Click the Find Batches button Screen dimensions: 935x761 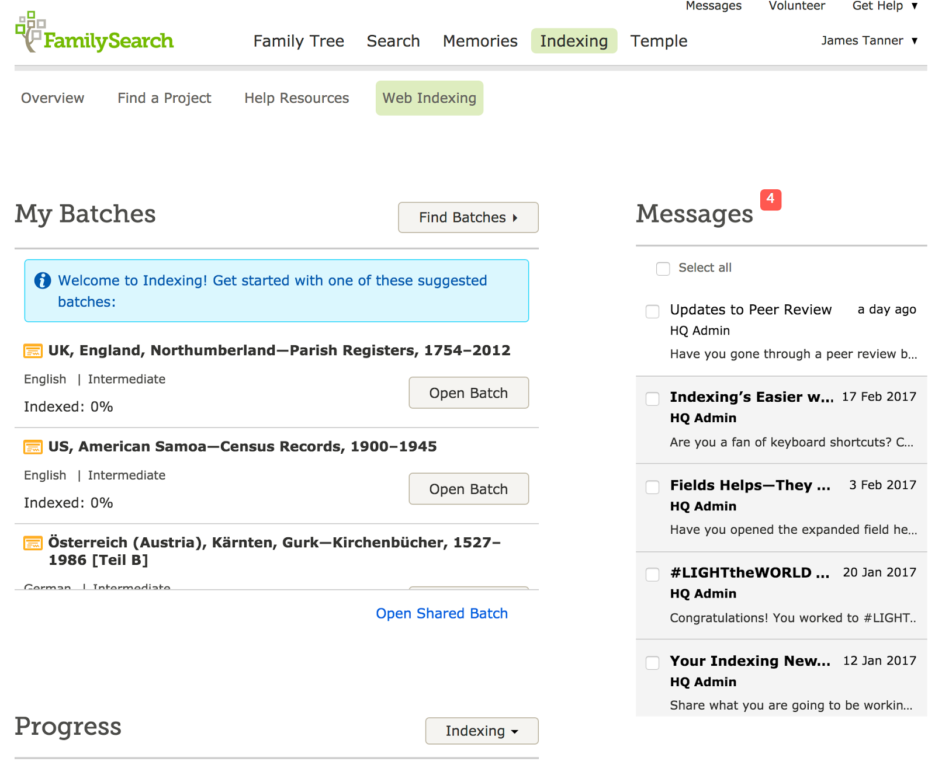[x=467, y=217]
